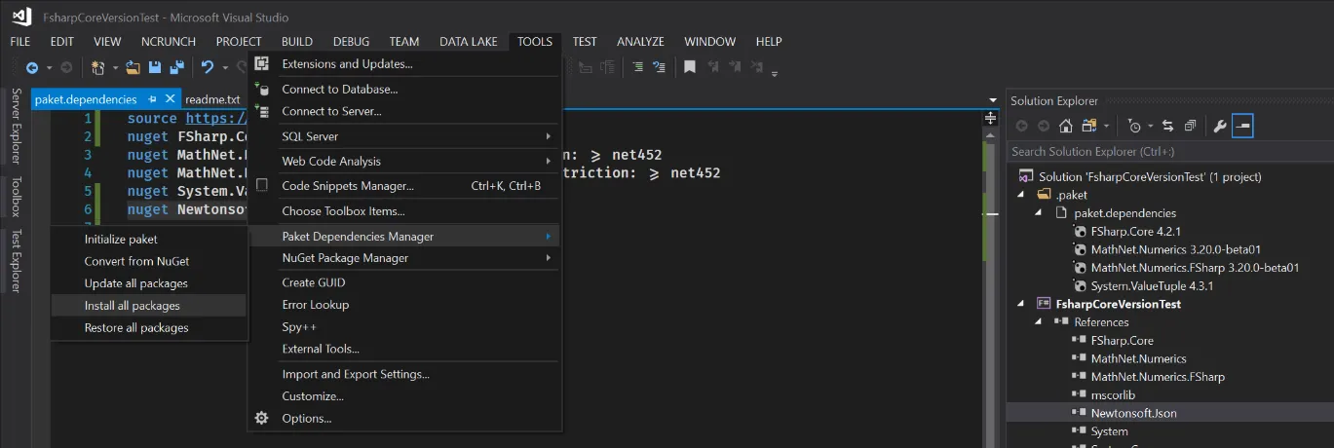Choose Update all packages in submenu
This screenshot has height=448, width=1334.
click(x=148, y=283)
